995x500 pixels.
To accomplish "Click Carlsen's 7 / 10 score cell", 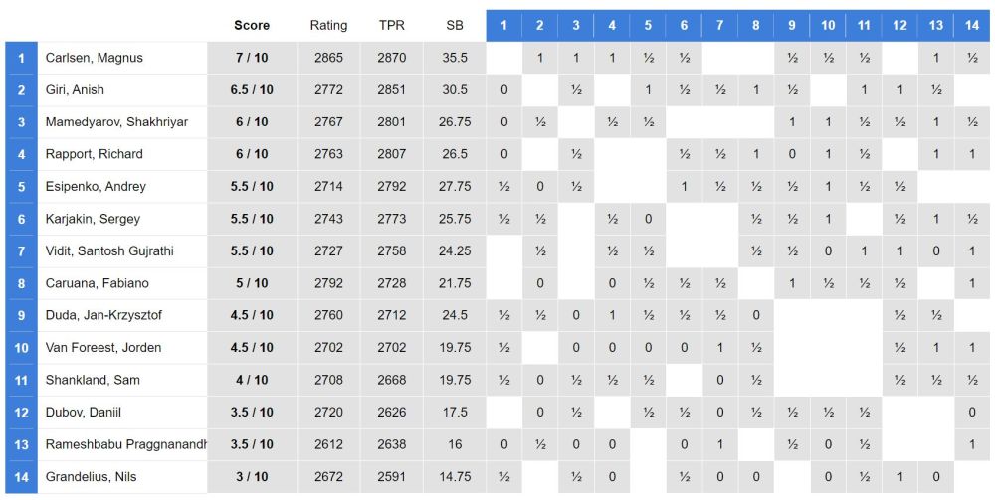I will [x=252, y=58].
